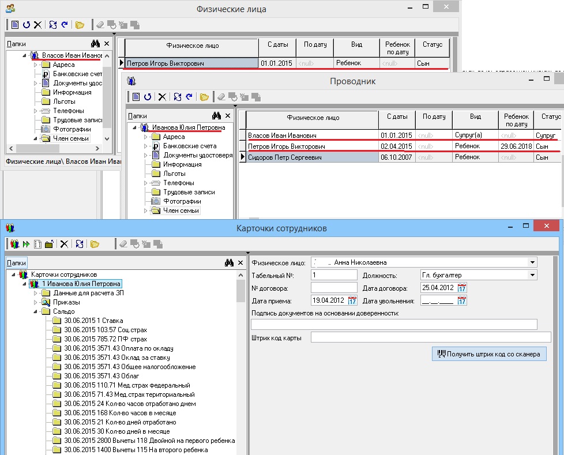This screenshot has width=564, height=455.
Task: Close the Папки panel in Карточки сотрудников
Action: pyautogui.click(x=240, y=262)
